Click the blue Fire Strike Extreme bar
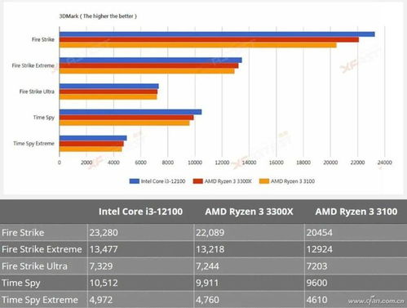407x308 pixels. point(151,60)
